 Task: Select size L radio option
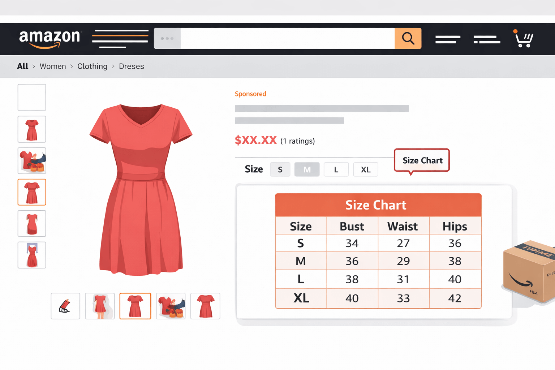[336, 169]
